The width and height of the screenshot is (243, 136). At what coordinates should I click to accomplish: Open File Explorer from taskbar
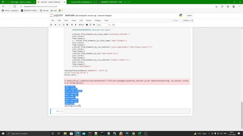65,133
